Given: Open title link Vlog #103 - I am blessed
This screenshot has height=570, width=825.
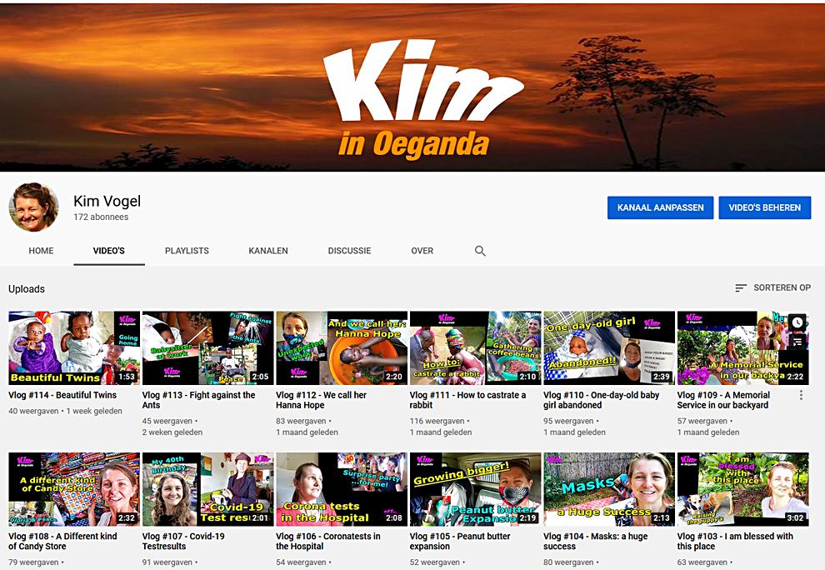Looking at the screenshot, I should pyautogui.click(x=735, y=541).
